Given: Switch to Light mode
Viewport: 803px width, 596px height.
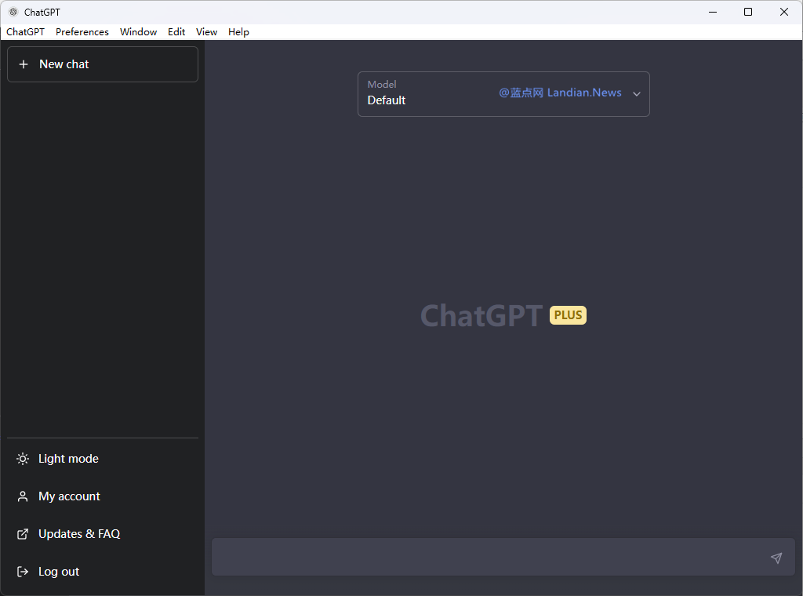Looking at the screenshot, I should (103, 459).
